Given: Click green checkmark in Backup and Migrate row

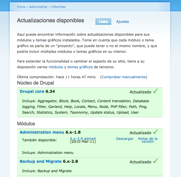Looking at the screenshot, I should 155,161.
